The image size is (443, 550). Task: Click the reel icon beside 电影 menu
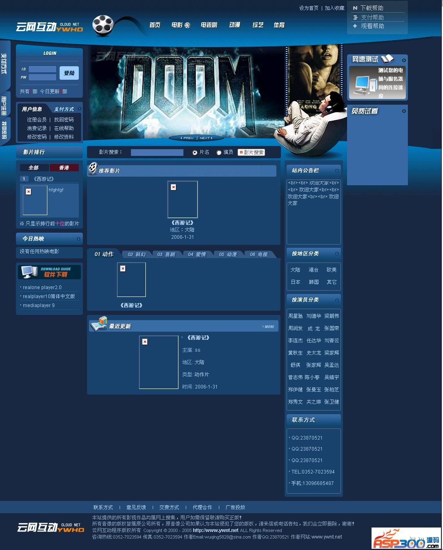click(187, 25)
